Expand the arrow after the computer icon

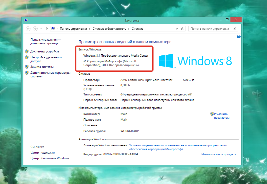(57, 29)
